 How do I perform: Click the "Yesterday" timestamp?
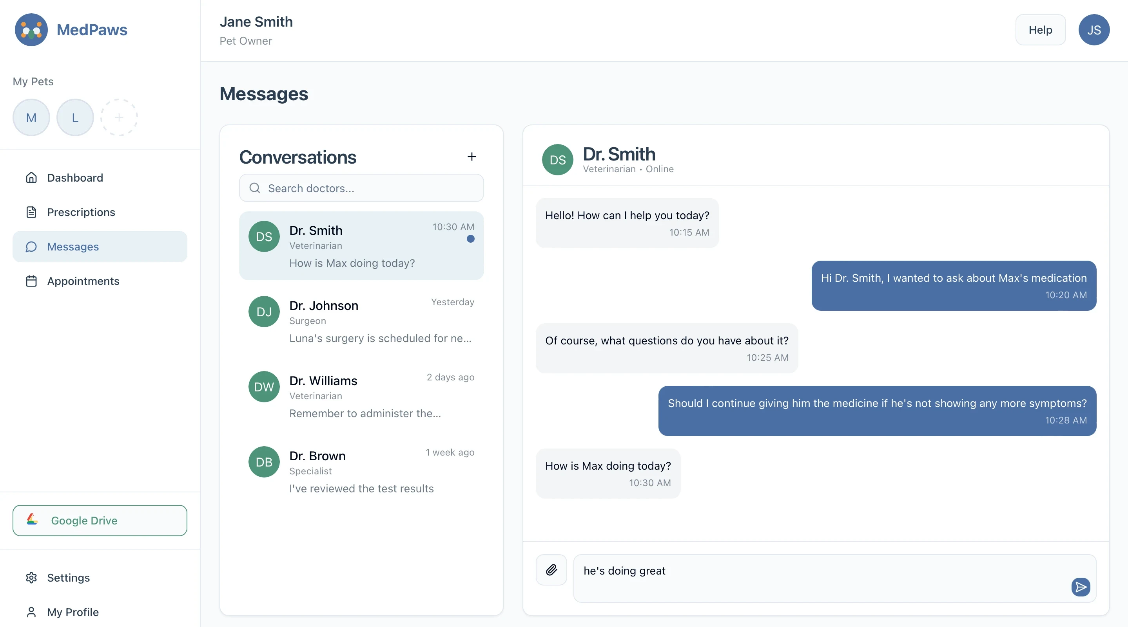point(452,302)
